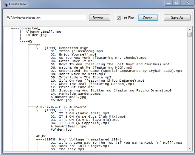Click 14. Parkside Gardens.mp3

76,94
